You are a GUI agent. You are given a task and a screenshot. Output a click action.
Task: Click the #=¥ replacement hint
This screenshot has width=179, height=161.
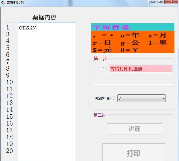click(x=129, y=50)
